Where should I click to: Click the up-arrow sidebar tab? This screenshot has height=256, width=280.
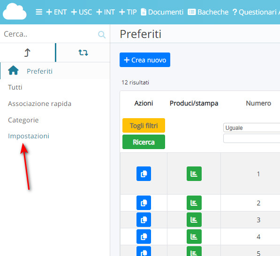click(27, 53)
